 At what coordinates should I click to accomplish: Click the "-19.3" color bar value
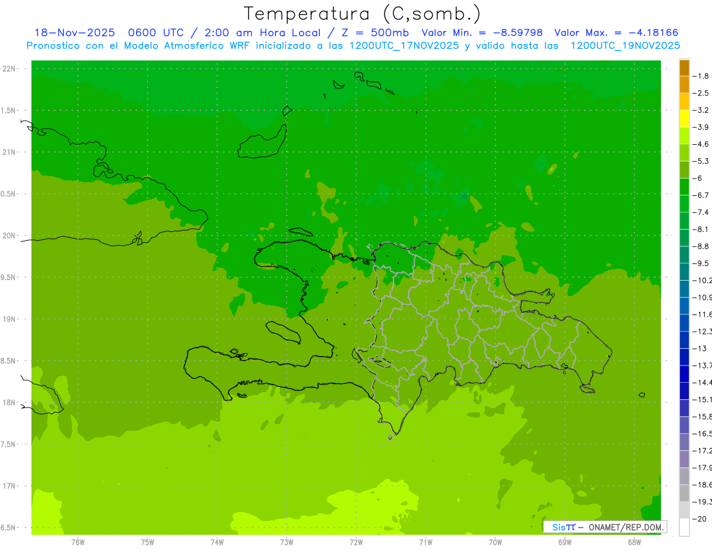tap(703, 502)
